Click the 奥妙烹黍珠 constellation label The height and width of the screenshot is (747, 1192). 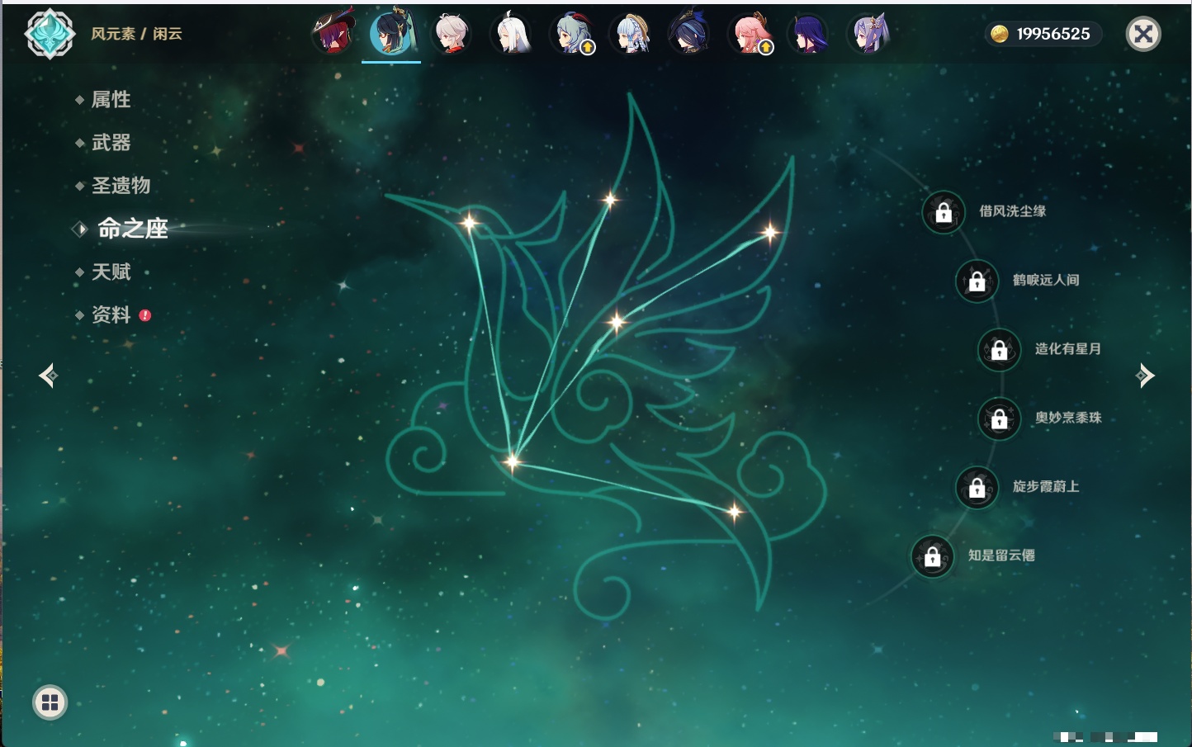point(1068,418)
